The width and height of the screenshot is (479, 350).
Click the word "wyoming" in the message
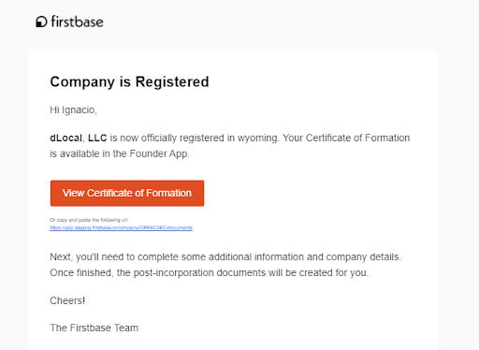[x=257, y=139]
